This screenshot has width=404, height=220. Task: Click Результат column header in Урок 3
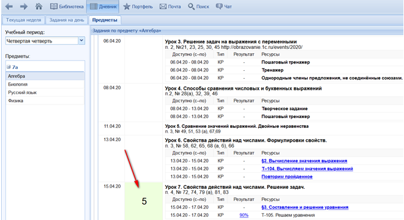tap(244, 54)
